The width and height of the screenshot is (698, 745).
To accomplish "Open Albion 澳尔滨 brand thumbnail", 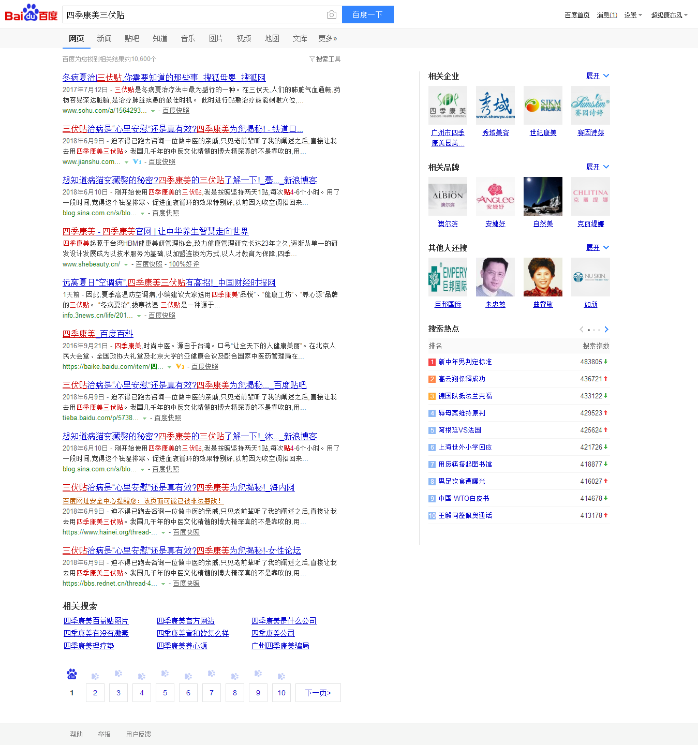I will 448,197.
